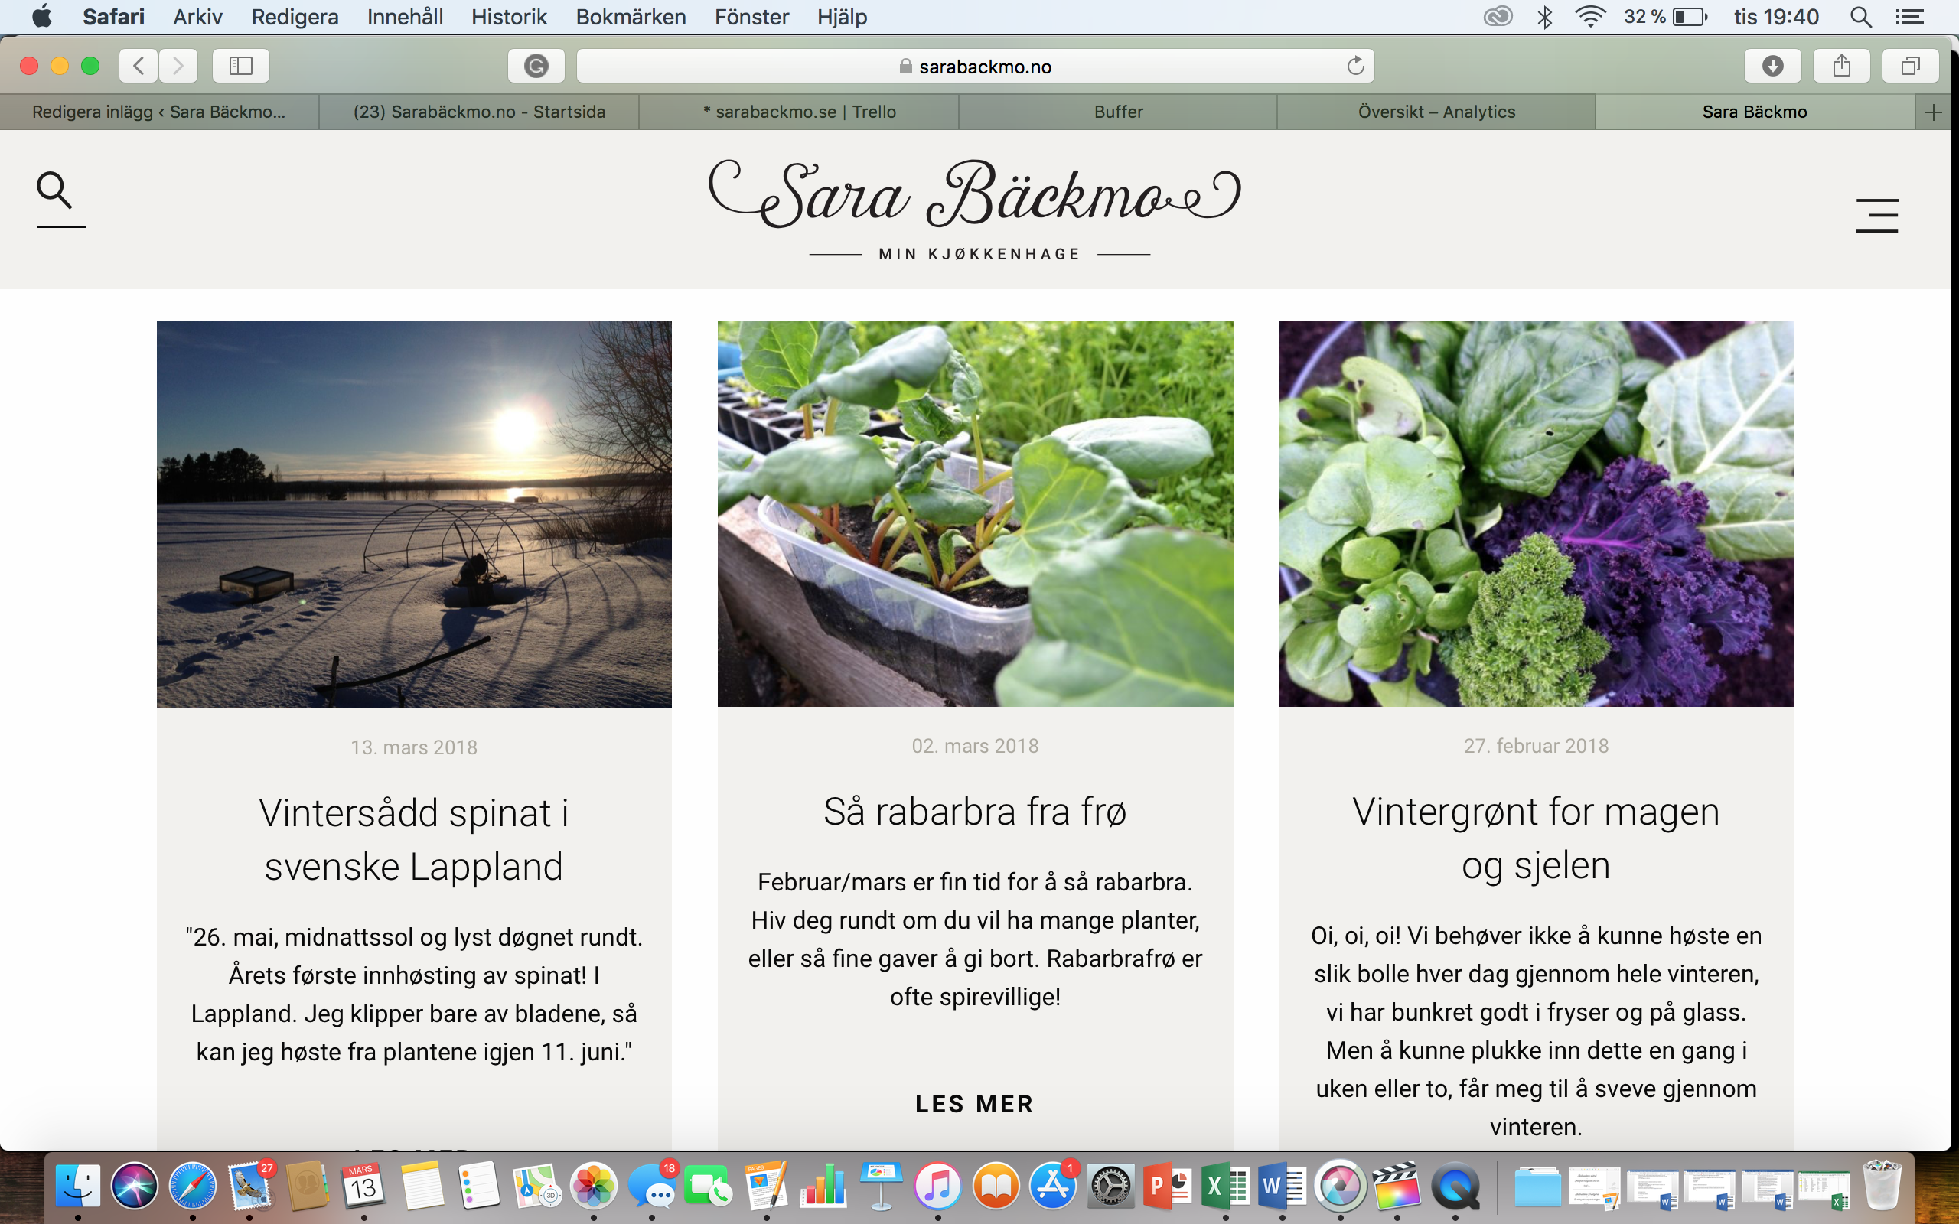The image size is (1959, 1224).
Task: Show all tabs overview
Action: click(x=1909, y=66)
